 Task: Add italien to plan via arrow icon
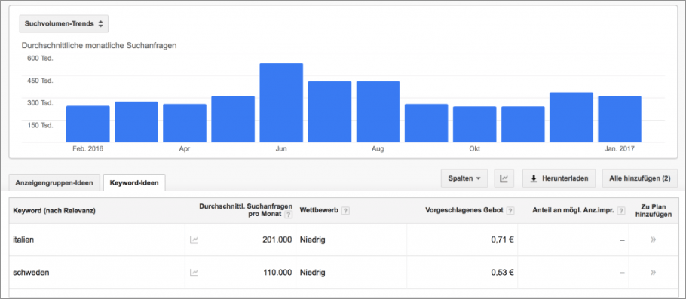[653, 240]
